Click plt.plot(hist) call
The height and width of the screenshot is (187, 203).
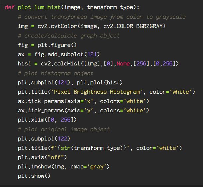click(102, 82)
